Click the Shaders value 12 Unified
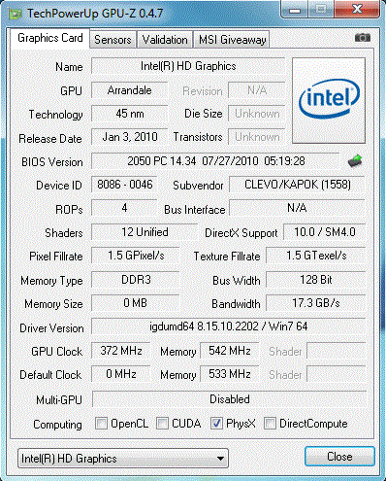386x481 pixels. point(145,232)
